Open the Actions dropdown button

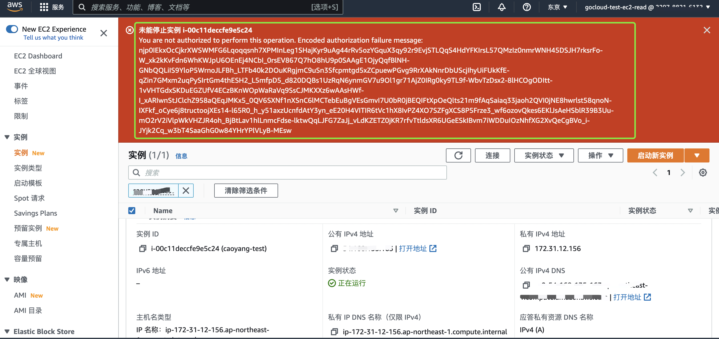click(600, 155)
